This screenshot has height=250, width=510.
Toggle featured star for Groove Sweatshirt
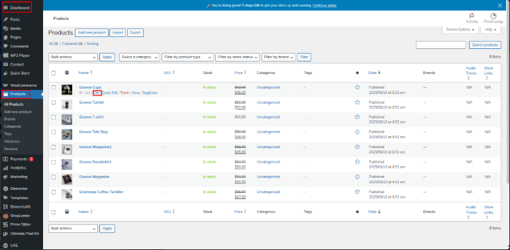pos(357,161)
